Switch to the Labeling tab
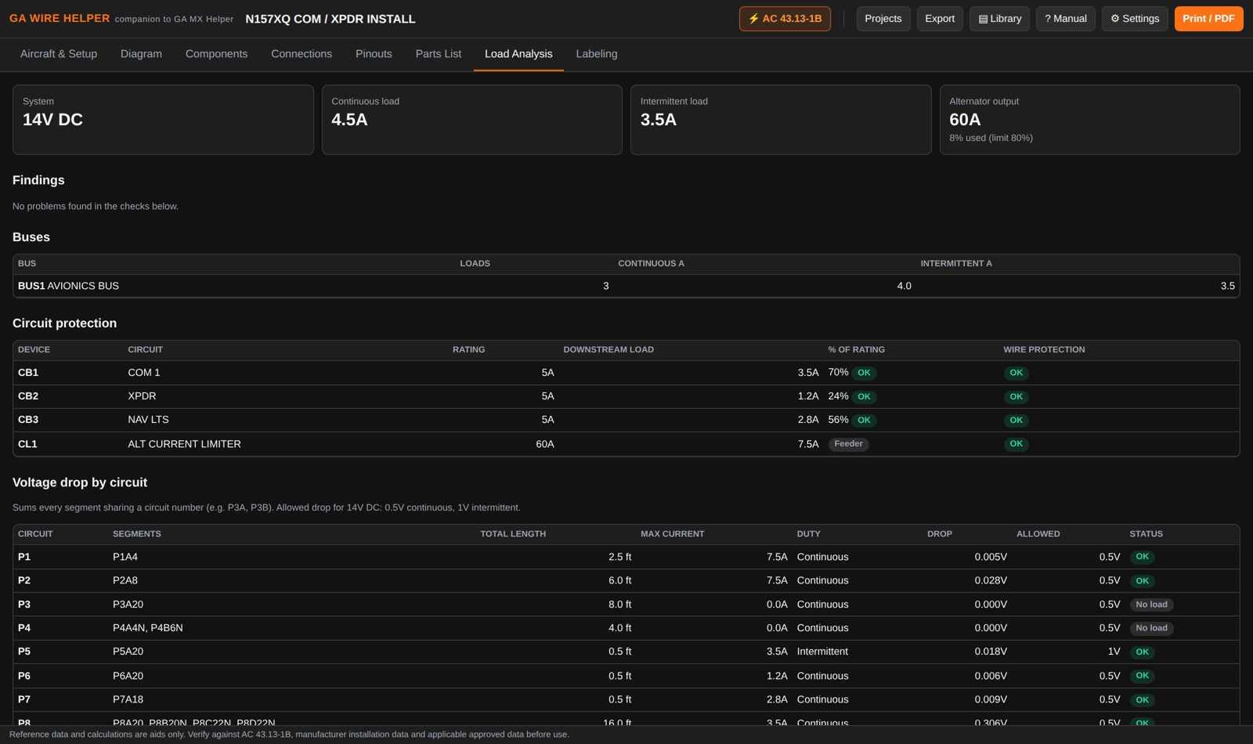Screen dimensions: 1253x744 597,54
